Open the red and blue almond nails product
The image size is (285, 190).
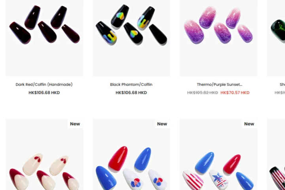coord(131,154)
